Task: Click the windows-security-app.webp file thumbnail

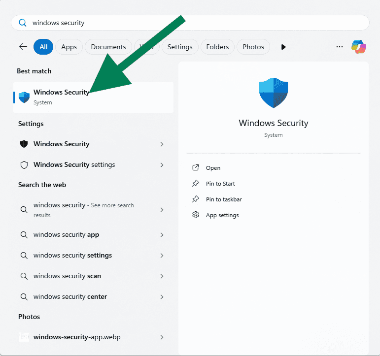Action: click(x=24, y=337)
